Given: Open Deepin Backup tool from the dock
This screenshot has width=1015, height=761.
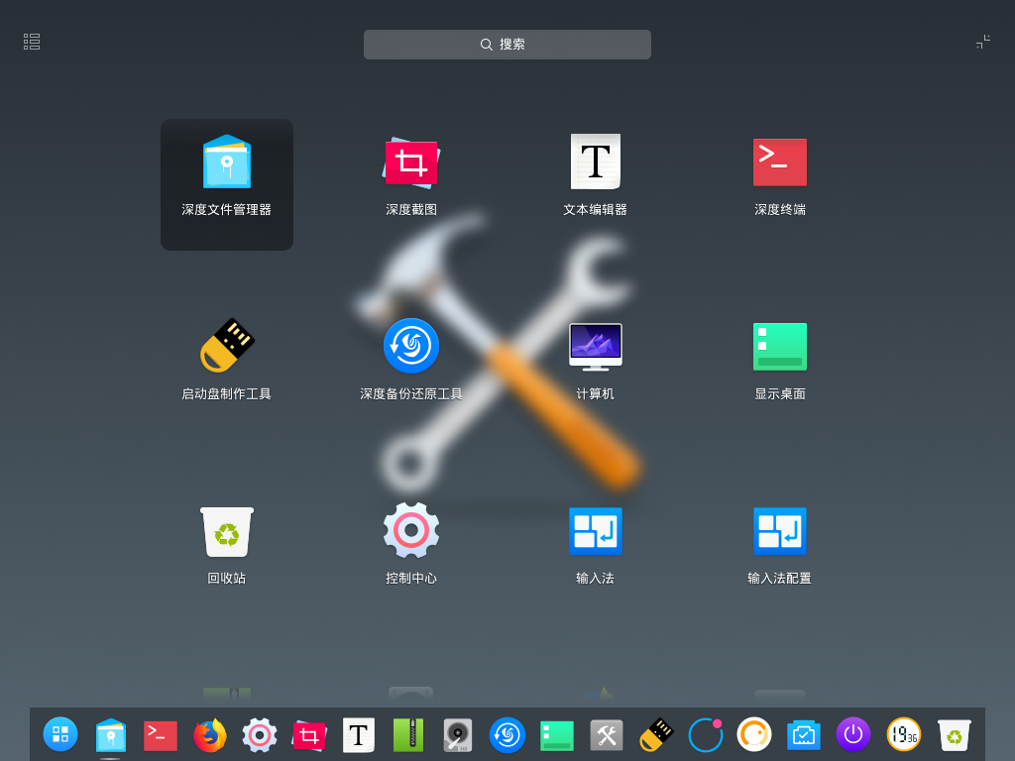Looking at the screenshot, I should (x=507, y=735).
